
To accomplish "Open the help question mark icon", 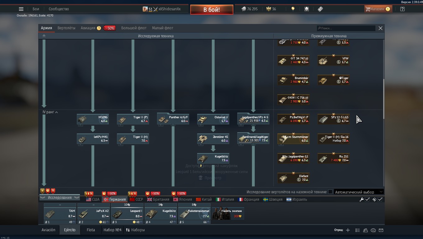I will [402, 9].
